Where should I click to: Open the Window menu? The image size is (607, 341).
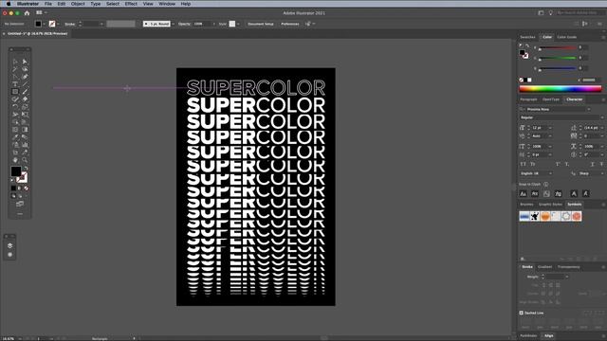(167, 4)
